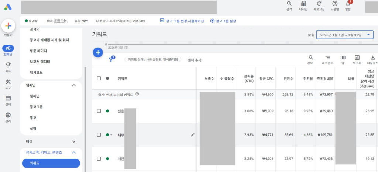
Task: Open the 캠페인 megaphone sidebar icon
Action: point(8,48)
